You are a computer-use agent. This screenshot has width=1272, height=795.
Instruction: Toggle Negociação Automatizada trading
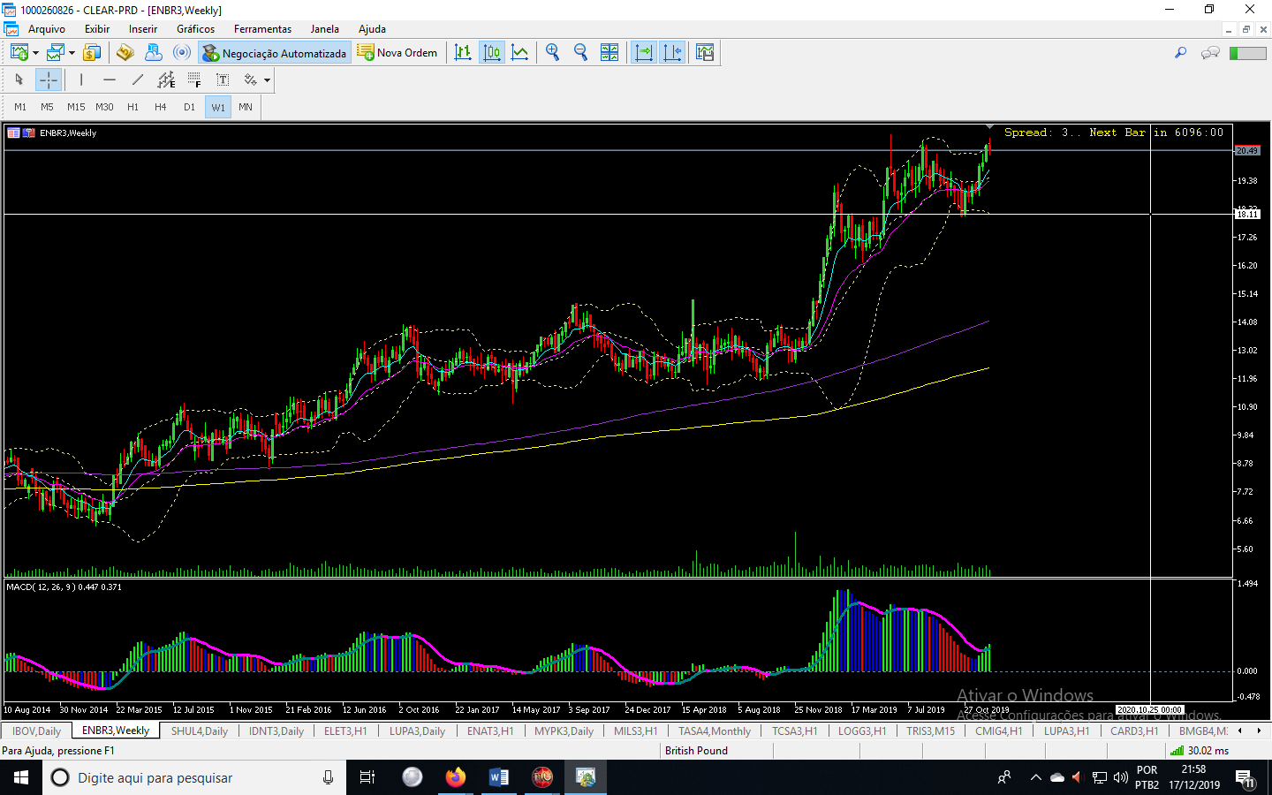(x=274, y=53)
